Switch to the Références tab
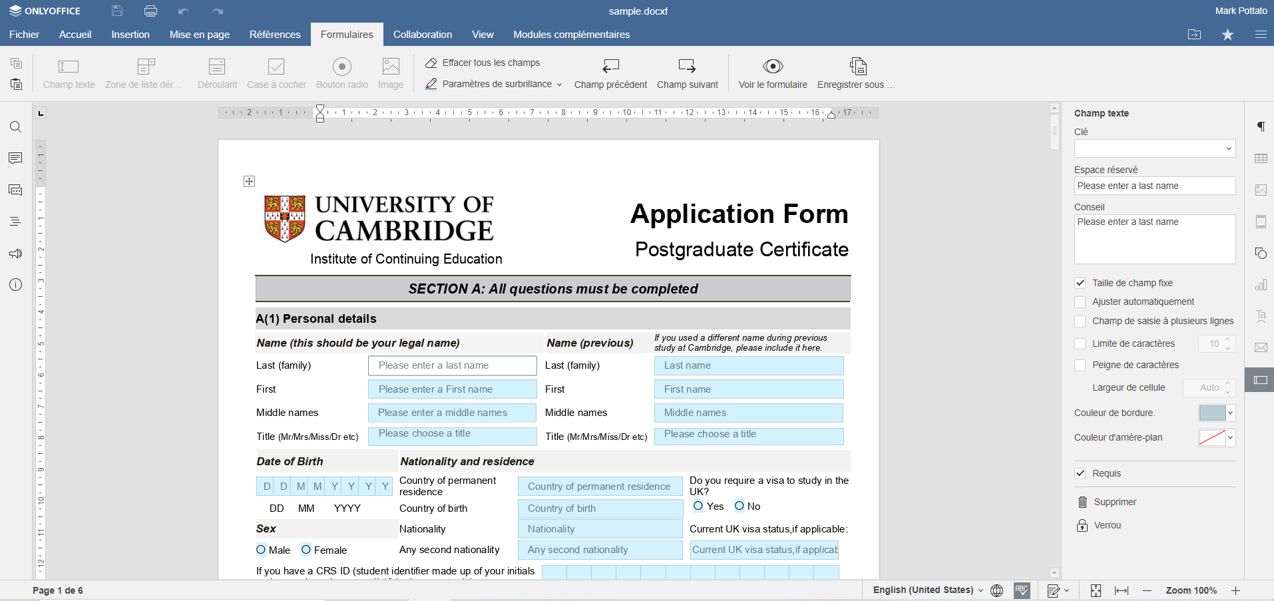The image size is (1274, 601). pyautogui.click(x=275, y=35)
